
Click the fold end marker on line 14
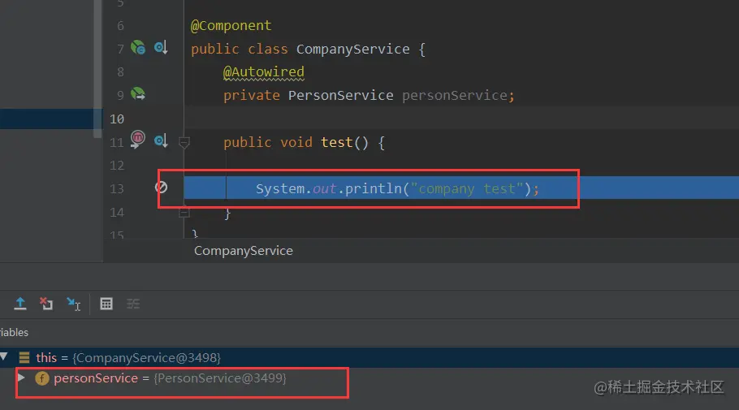(184, 213)
